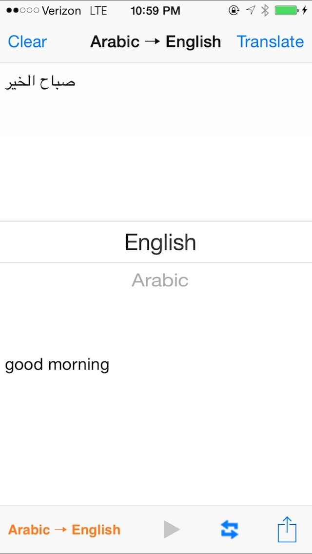Open the share sheet icon
312x554 pixels.
(287, 530)
